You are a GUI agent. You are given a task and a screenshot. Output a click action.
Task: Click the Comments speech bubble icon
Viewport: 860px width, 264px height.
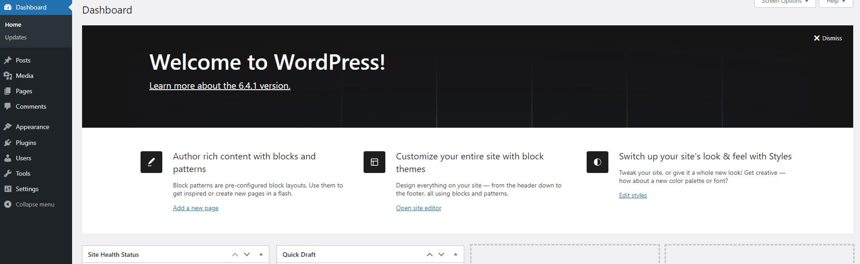(x=8, y=106)
